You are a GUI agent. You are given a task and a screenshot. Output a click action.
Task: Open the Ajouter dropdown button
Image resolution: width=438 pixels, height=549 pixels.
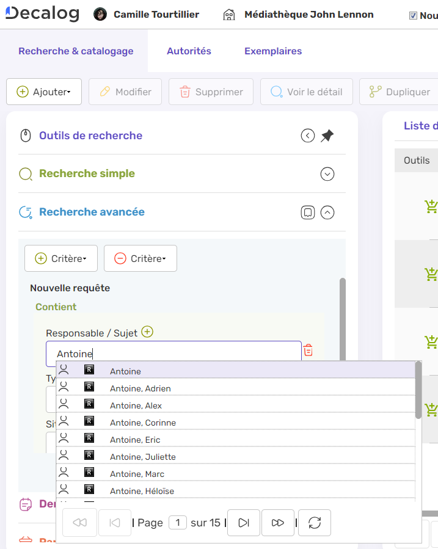click(x=44, y=92)
